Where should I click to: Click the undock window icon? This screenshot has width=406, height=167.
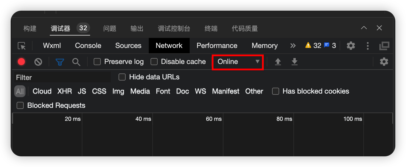384,46
